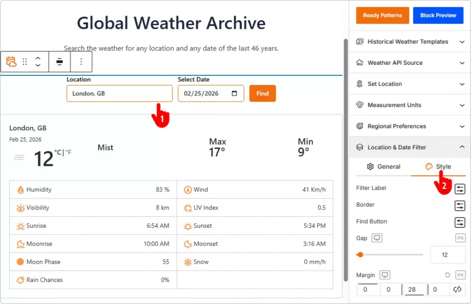The image size is (471, 304).
Task: Open the three-dot block options icon
Action: coord(81,62)
